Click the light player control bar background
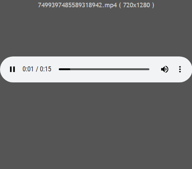 click(x=96, y=77)
